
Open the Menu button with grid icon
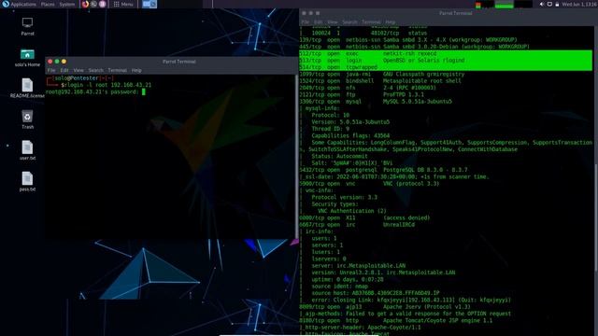pyautogui.click(x=123, y=4)
